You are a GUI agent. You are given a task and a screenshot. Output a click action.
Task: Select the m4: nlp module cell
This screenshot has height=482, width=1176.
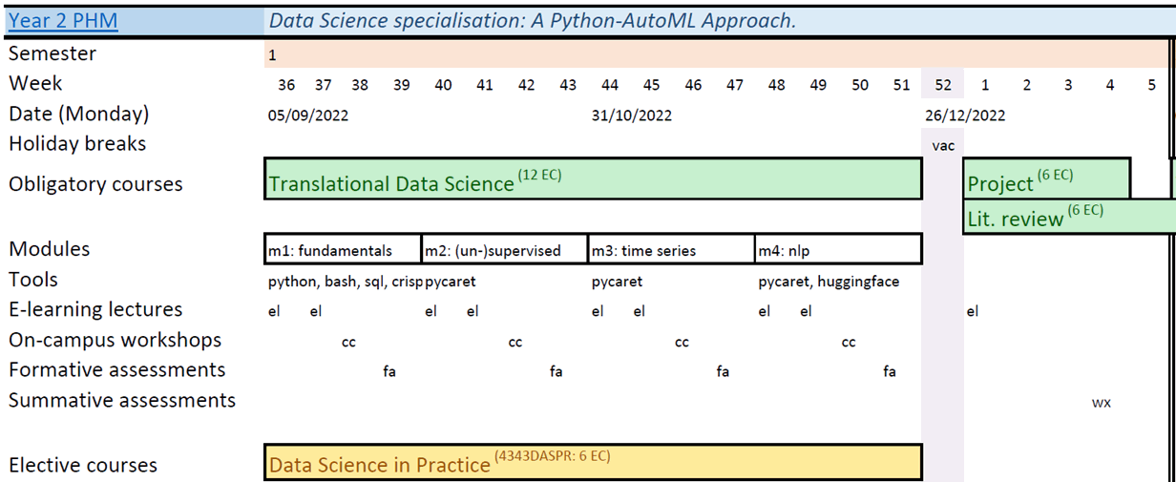point(838,250)
